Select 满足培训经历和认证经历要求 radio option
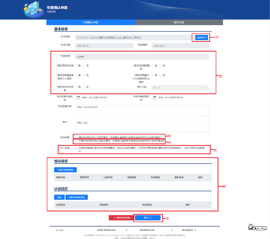This screenshot has width=270, height=239. [77, 137]
